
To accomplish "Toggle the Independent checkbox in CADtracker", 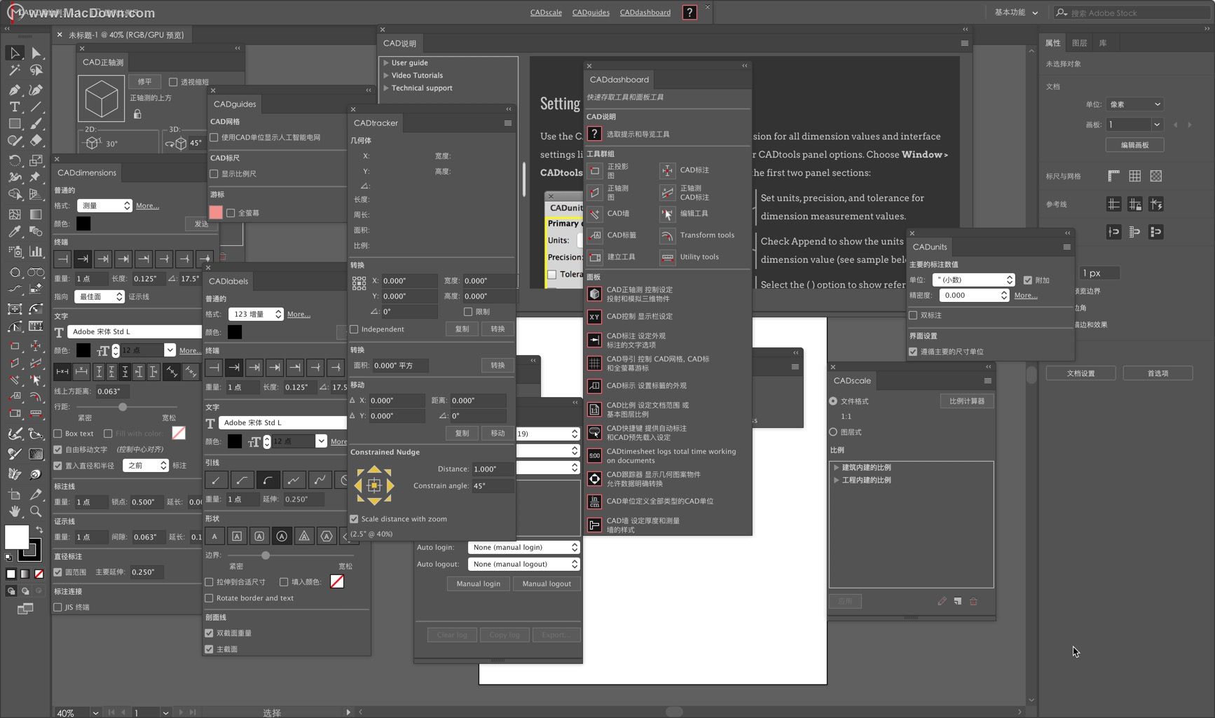I will coord(354,329).
